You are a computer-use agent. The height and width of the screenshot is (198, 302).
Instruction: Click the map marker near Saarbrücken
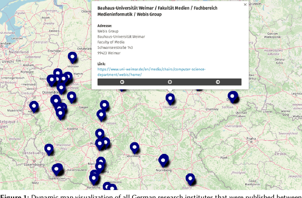tap(58, 169)
